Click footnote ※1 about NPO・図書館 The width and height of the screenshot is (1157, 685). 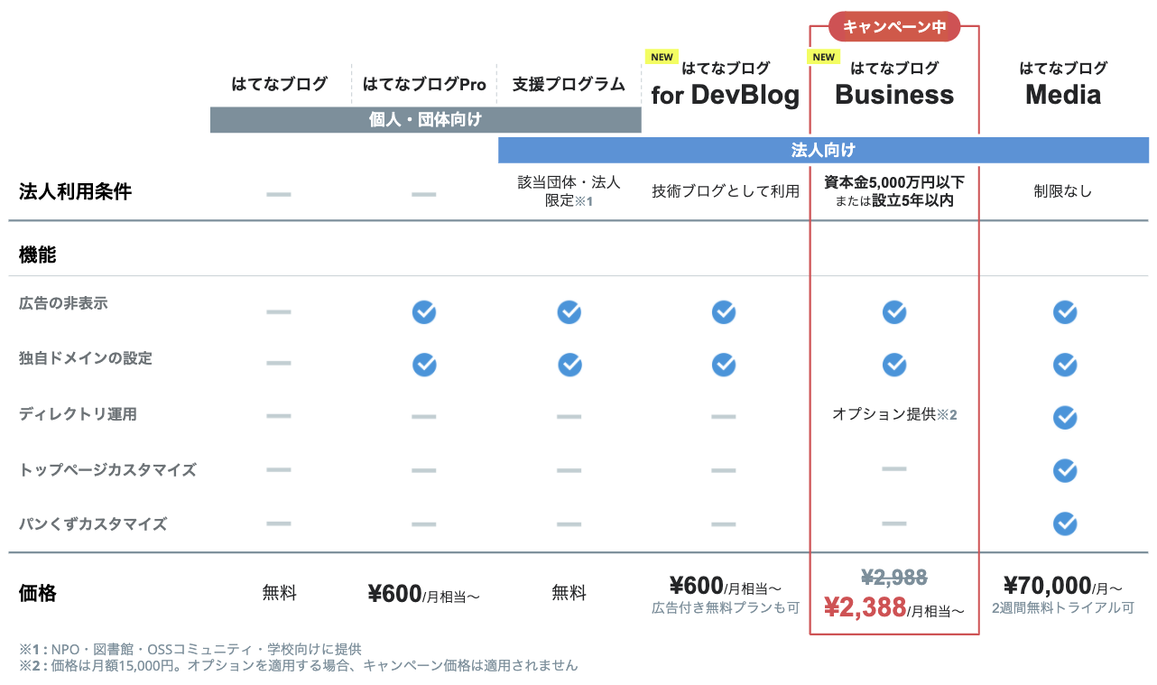tap(190, 649)
